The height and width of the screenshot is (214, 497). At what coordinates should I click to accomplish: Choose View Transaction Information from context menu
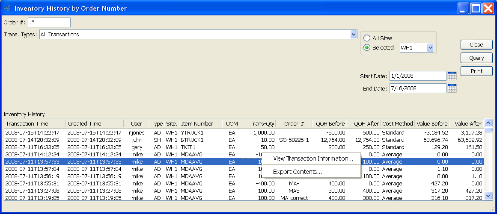(313, 158)
